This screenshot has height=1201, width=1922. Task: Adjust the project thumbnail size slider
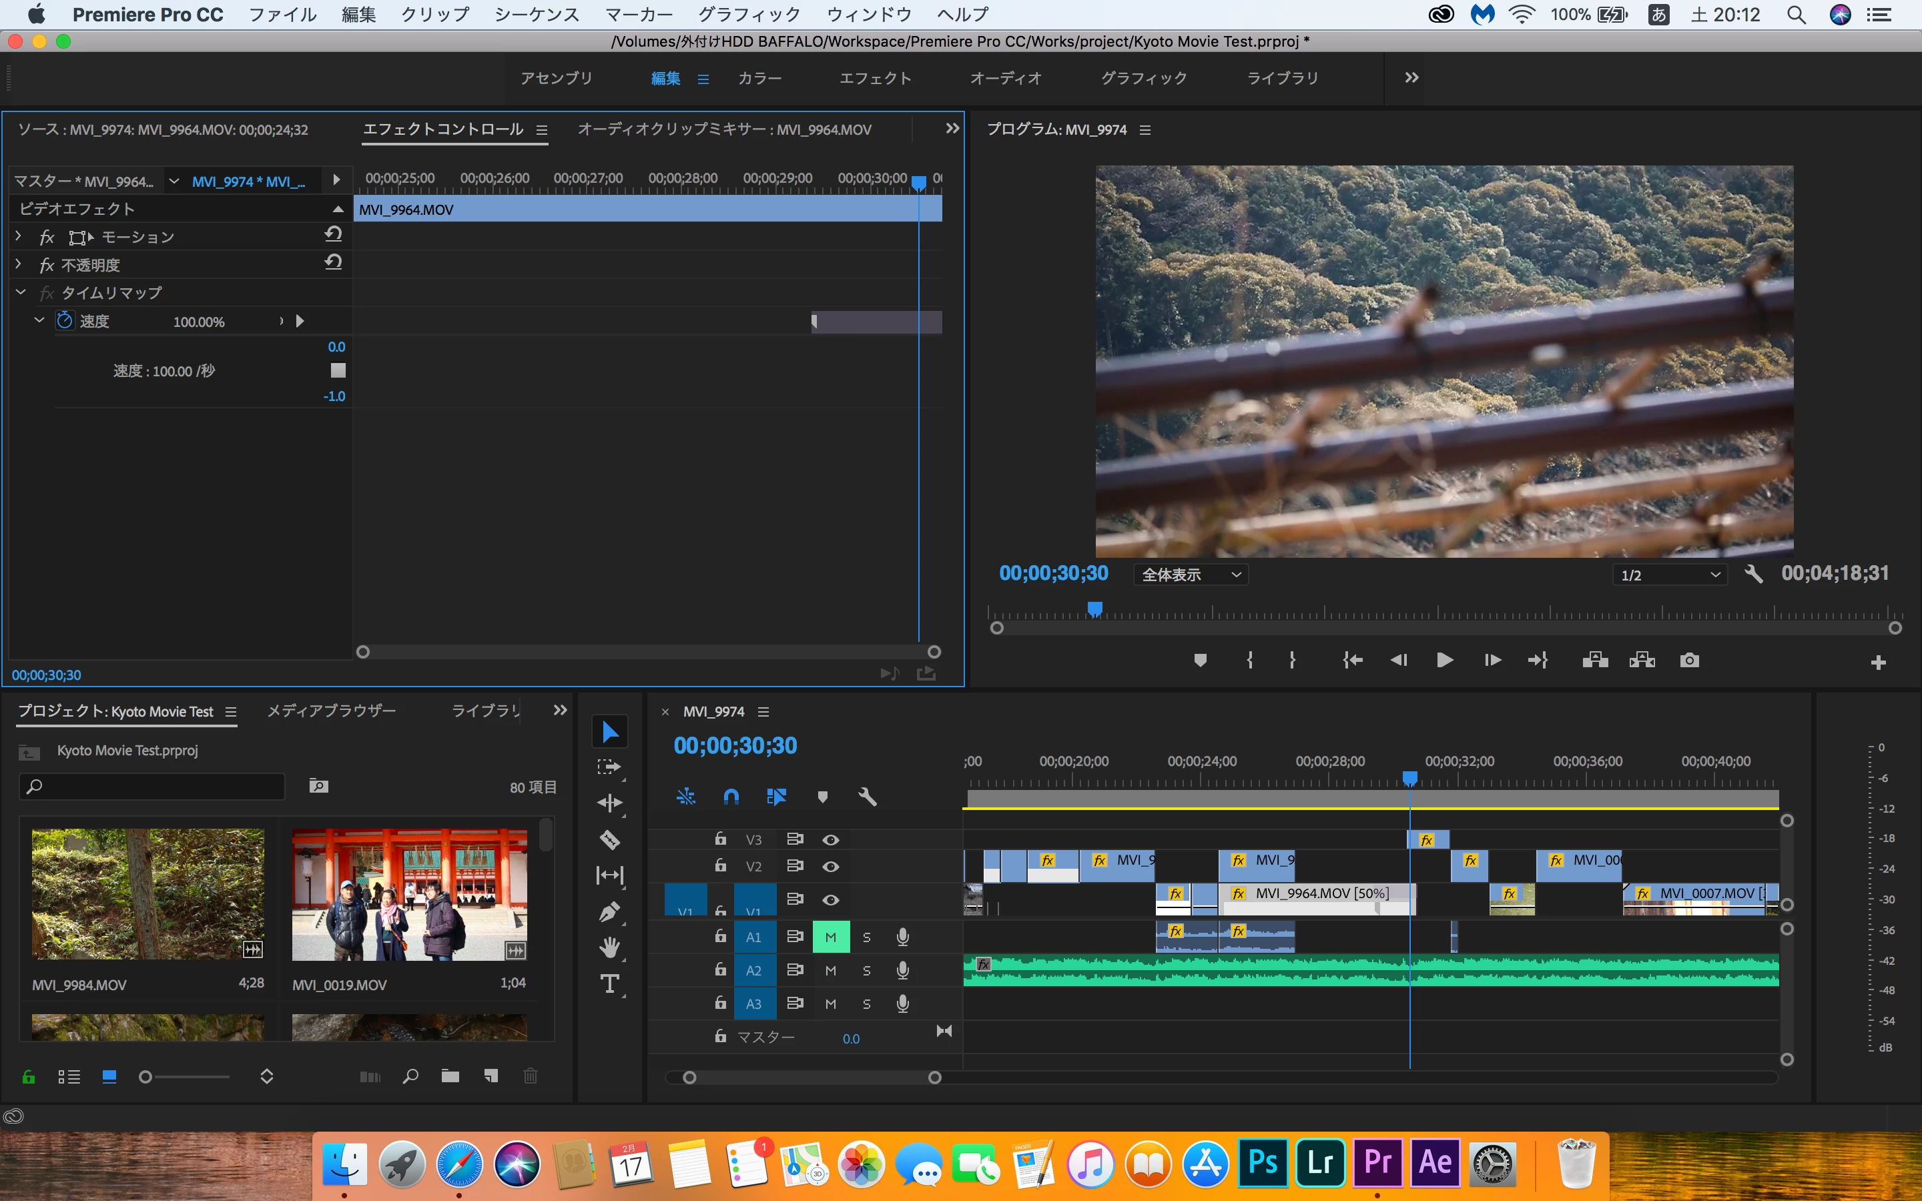(146, 1077)
